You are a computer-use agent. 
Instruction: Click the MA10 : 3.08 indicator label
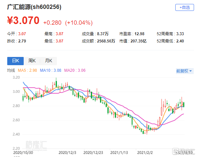[x=51, y=70]
